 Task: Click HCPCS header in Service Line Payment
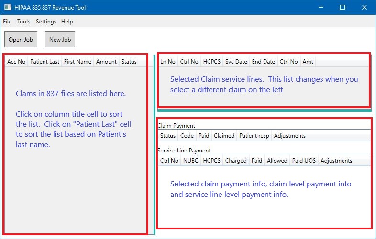point(211,161)
